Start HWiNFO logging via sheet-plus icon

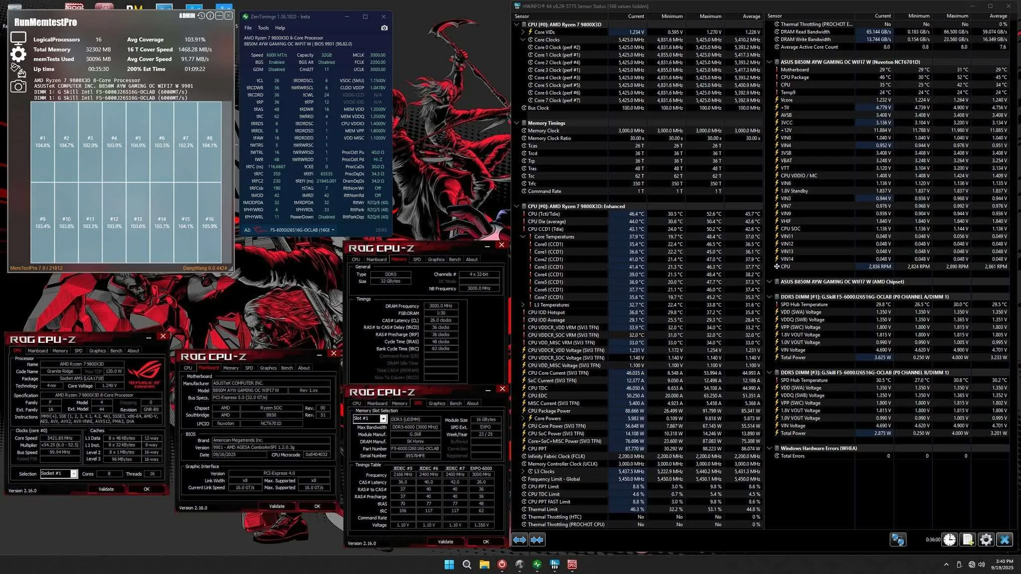(968, 540)
